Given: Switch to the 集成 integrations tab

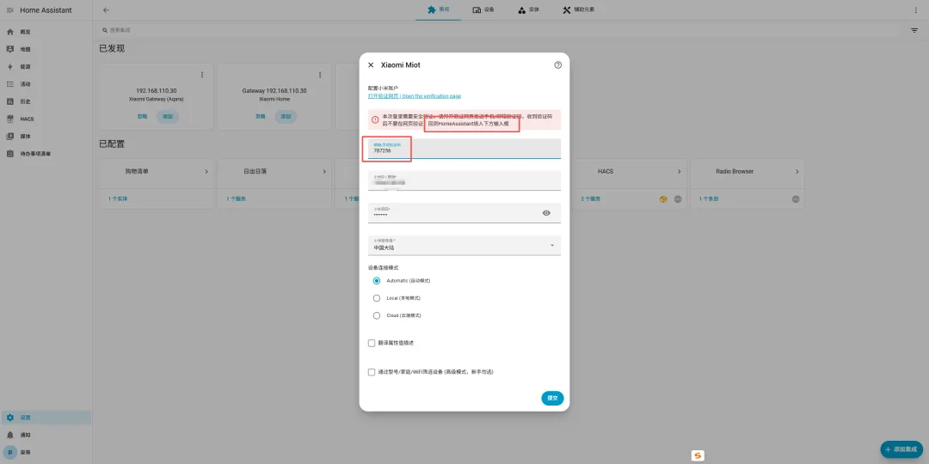Looking at the screenshot, I should pos(438,10).
